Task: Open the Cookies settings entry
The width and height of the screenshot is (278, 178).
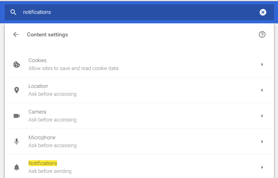Action: coord(38,61)
